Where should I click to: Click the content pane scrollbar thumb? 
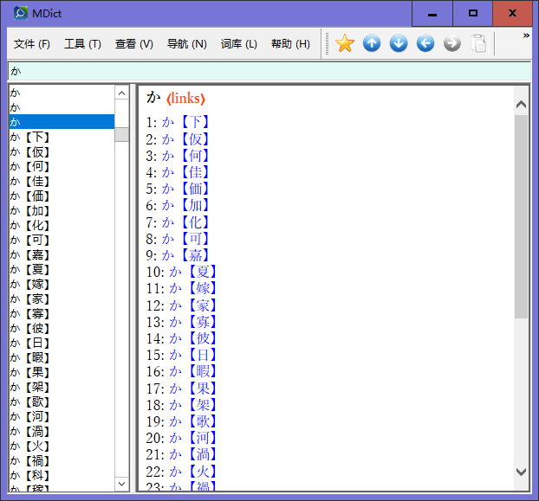pyautogui.click(x=521, y=217)
